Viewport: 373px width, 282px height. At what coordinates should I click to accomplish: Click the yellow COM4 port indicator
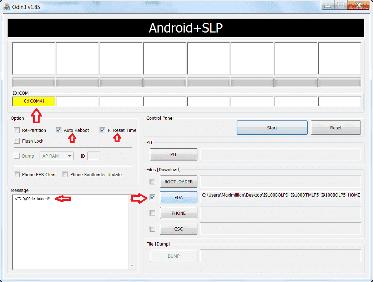[34, 101]
